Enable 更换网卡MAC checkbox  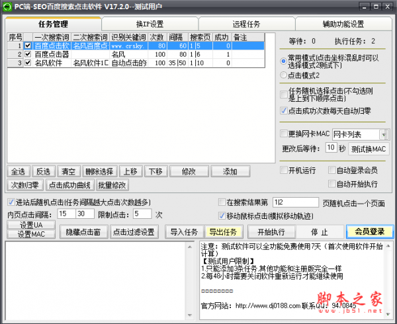[x=284, y=134]
